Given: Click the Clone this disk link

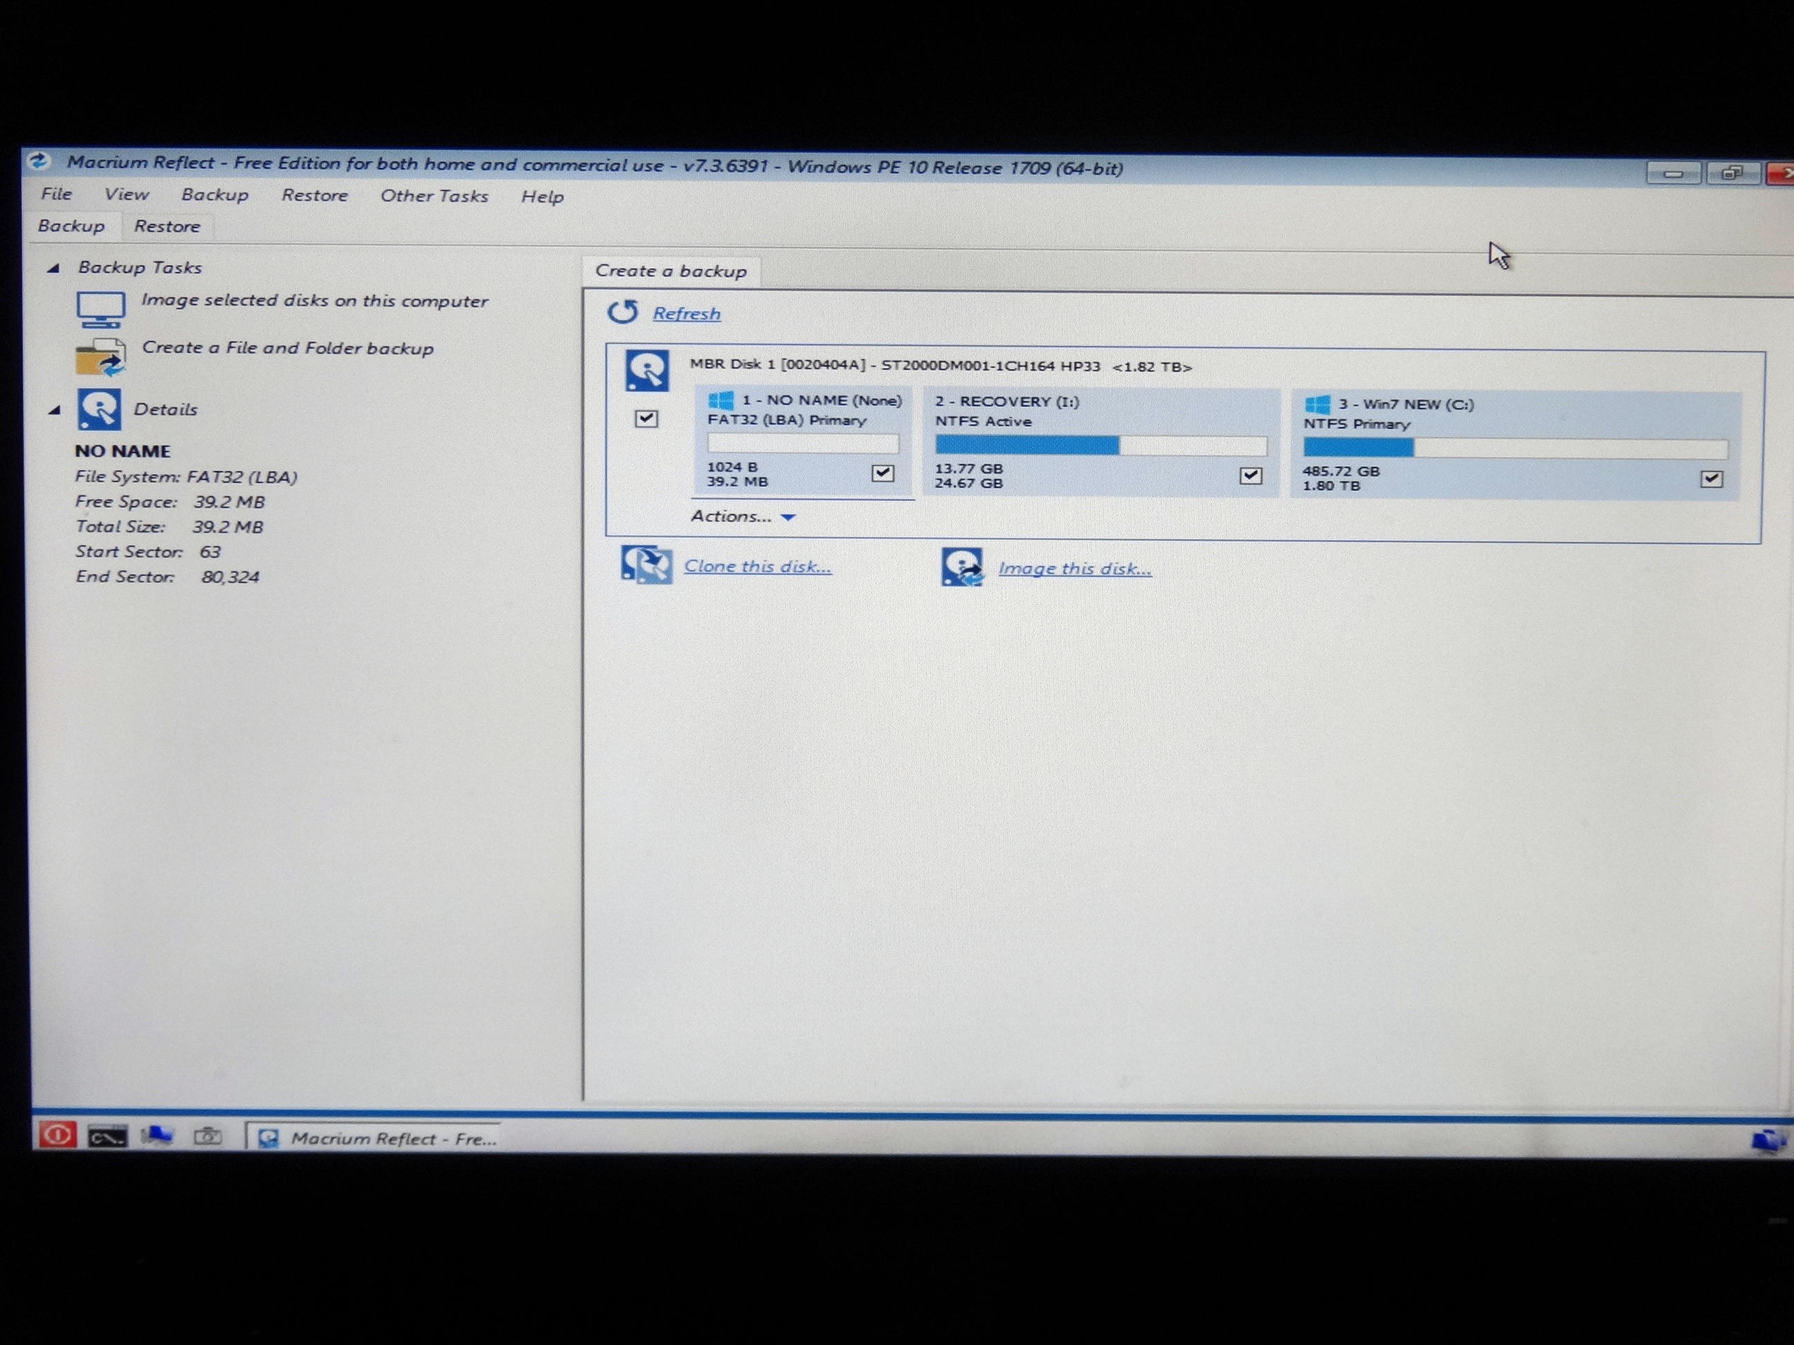Looking at the screenshot, I should point(757,566).
